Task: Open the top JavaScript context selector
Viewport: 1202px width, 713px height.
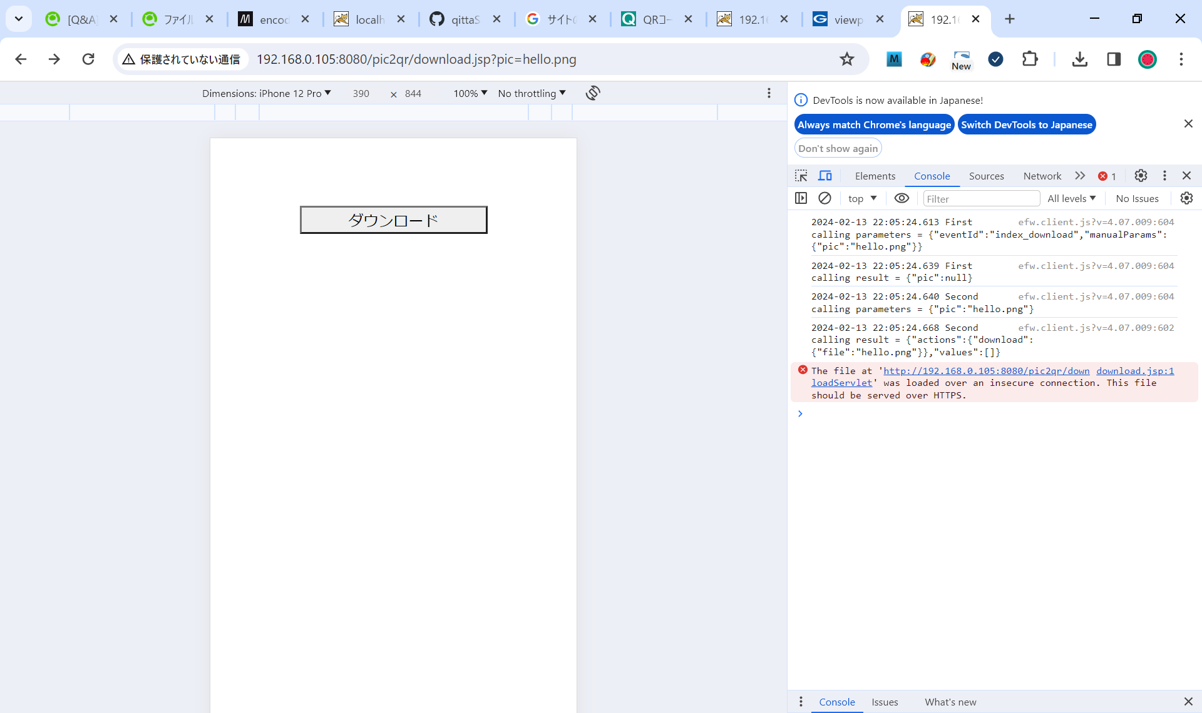Action: coord(862,198)
